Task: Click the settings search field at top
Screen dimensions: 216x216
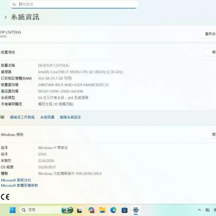Action: point(74,4)
